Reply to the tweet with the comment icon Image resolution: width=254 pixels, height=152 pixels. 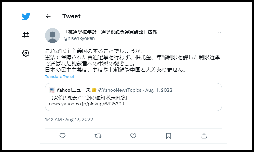(62, 136)
